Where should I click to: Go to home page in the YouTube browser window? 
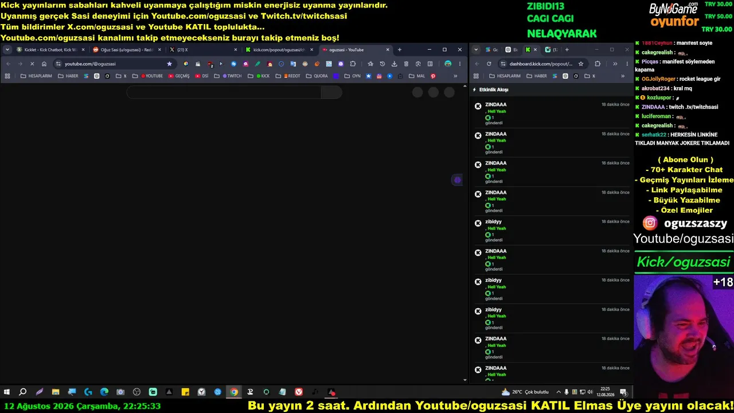point(44,64)
